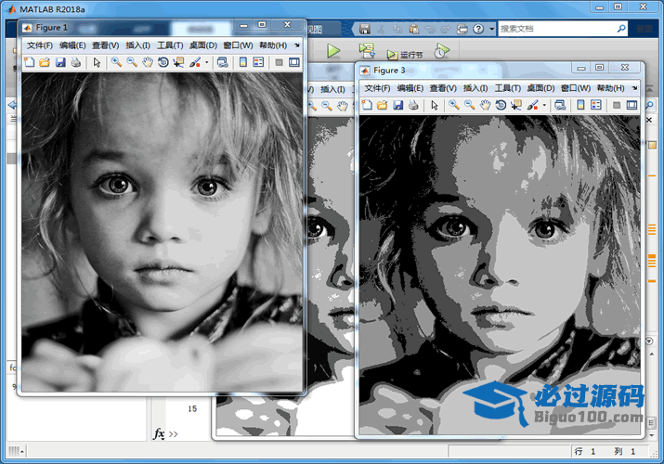Open 窗口(W) menu in Figure 3

(576, 88)
